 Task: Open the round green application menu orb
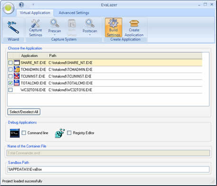[9, 8]
